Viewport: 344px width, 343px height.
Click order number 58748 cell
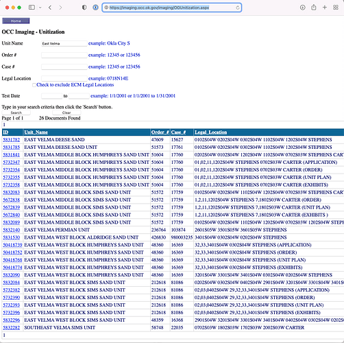pos(160,328)
